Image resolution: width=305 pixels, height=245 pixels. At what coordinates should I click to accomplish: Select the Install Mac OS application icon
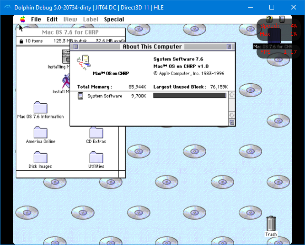[x=66, y=81]
